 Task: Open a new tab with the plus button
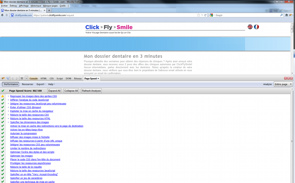pos(49,10)
